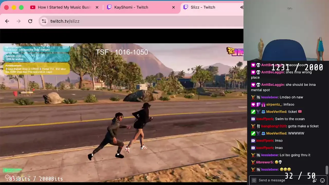Click the twitch.tv/slizz address bar

point(141,21)
